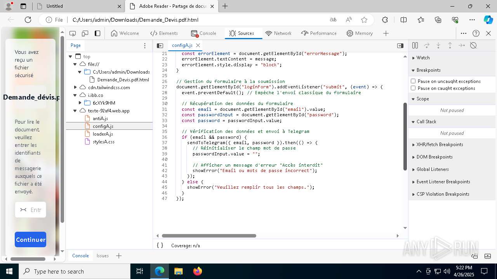
Task: Select Demande_Devis.pdf.html in file tree
Action: click(123, 80)
